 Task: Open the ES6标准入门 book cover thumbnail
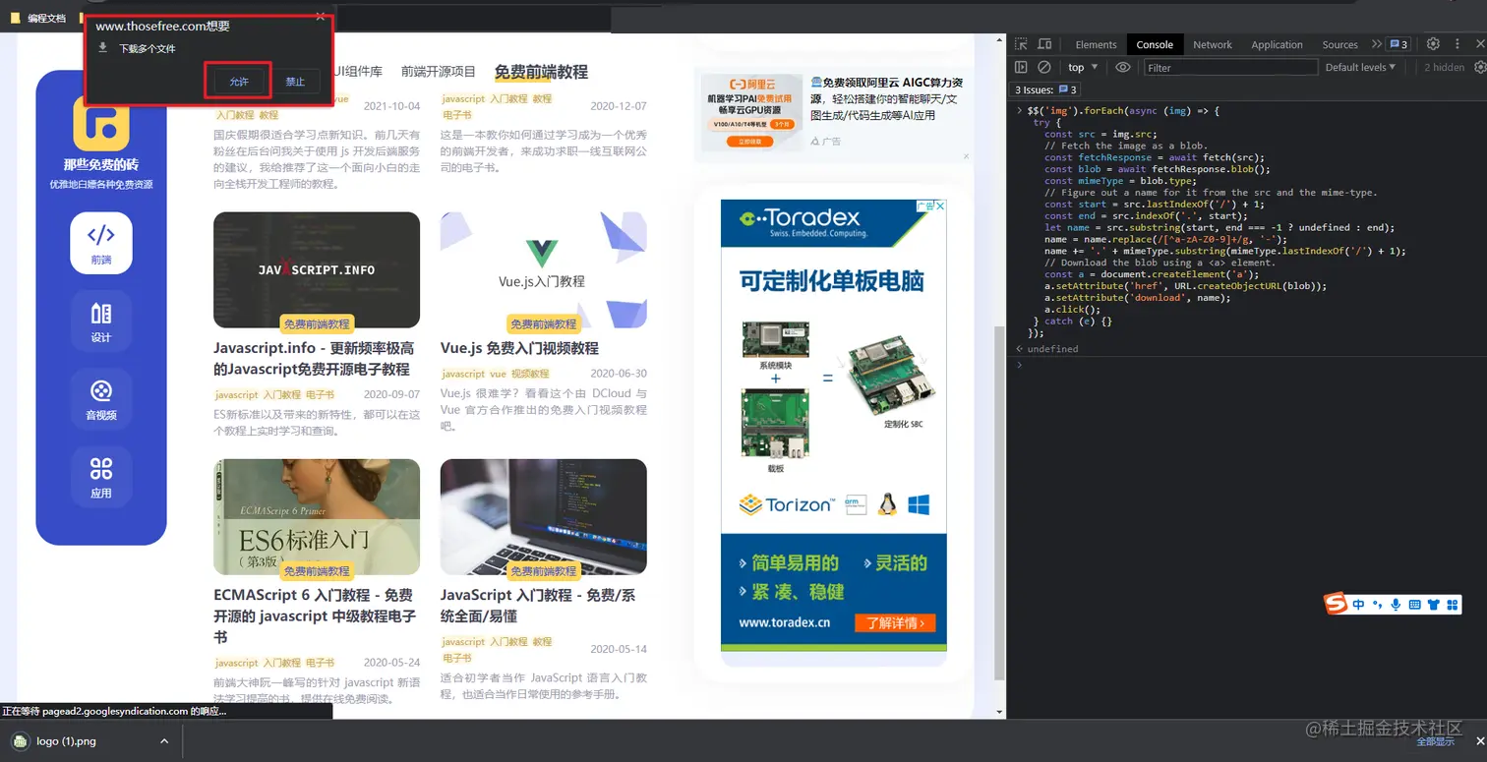(x=317, y=517)
